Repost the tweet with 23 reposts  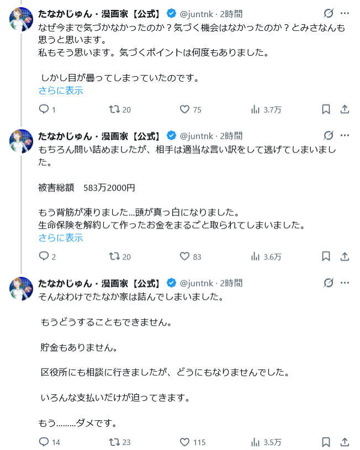[x=114, y=442]
